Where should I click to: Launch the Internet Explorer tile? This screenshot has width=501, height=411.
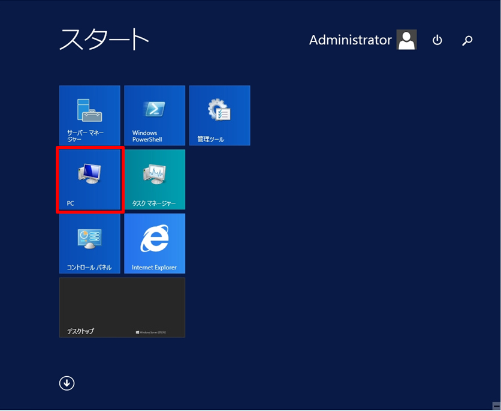[155, 244]
